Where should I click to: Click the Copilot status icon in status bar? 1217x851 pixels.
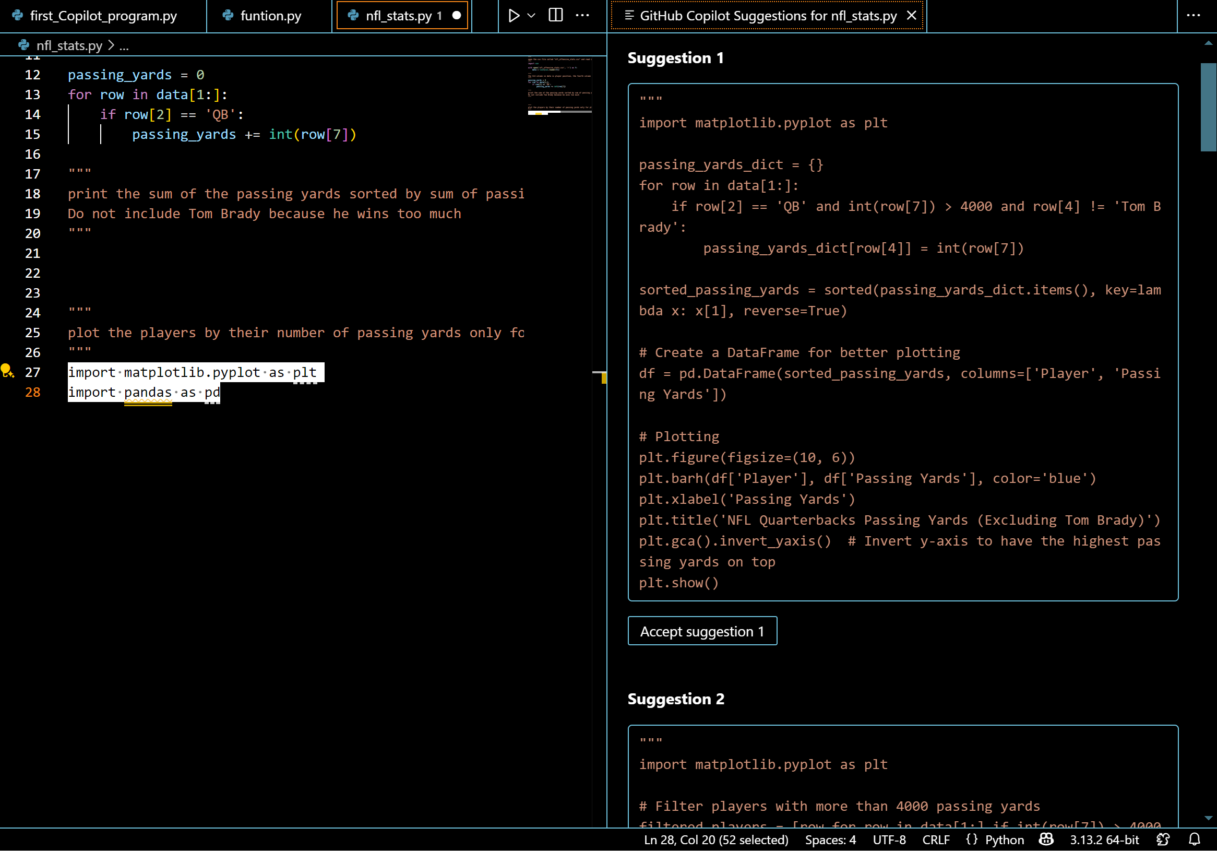pos(1046,840)
